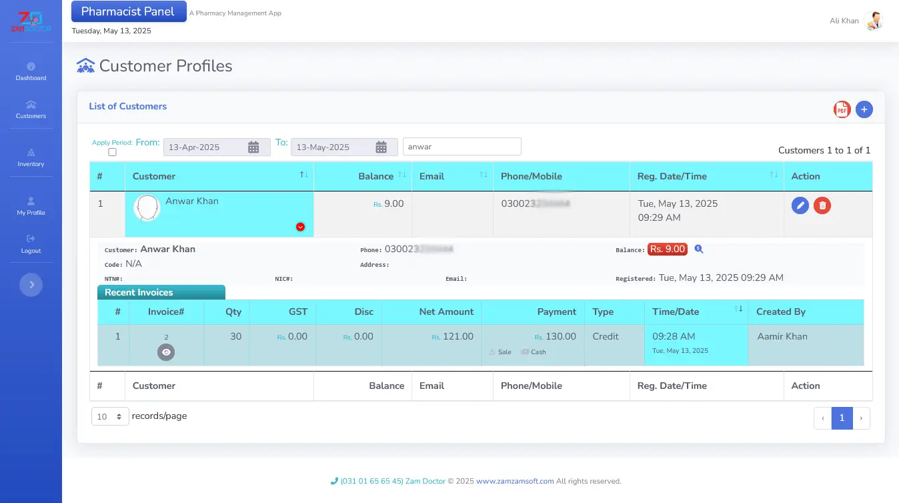Viewport: 899px width, 503px height.
Task: Open Inventory from sidebar menu
Action: point(31,157)
